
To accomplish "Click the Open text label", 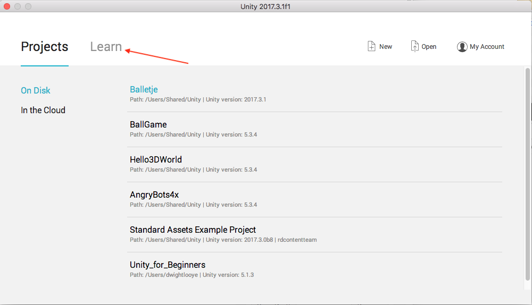I will (429, 47).
